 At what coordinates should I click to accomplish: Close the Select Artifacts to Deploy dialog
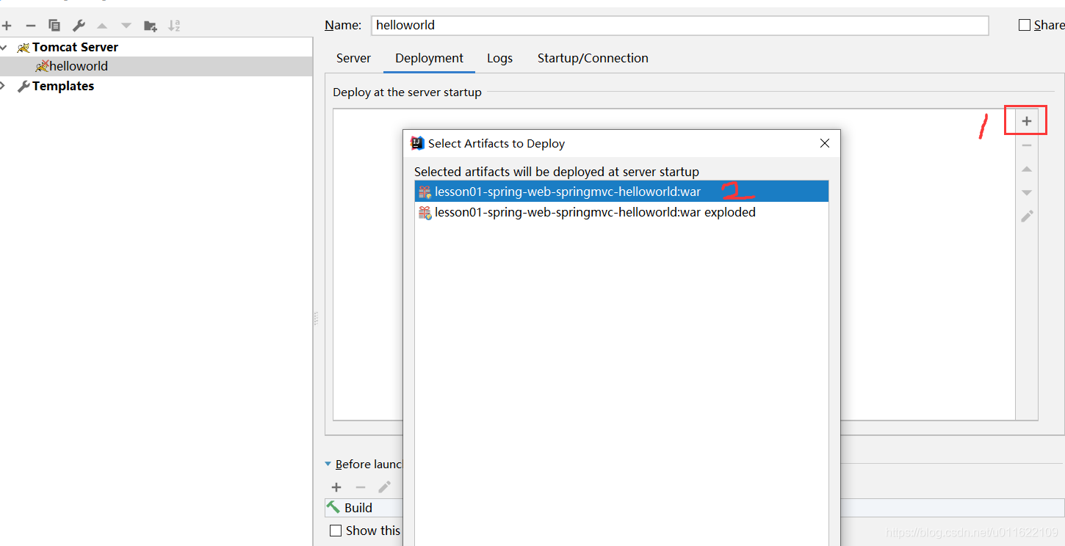824,143
